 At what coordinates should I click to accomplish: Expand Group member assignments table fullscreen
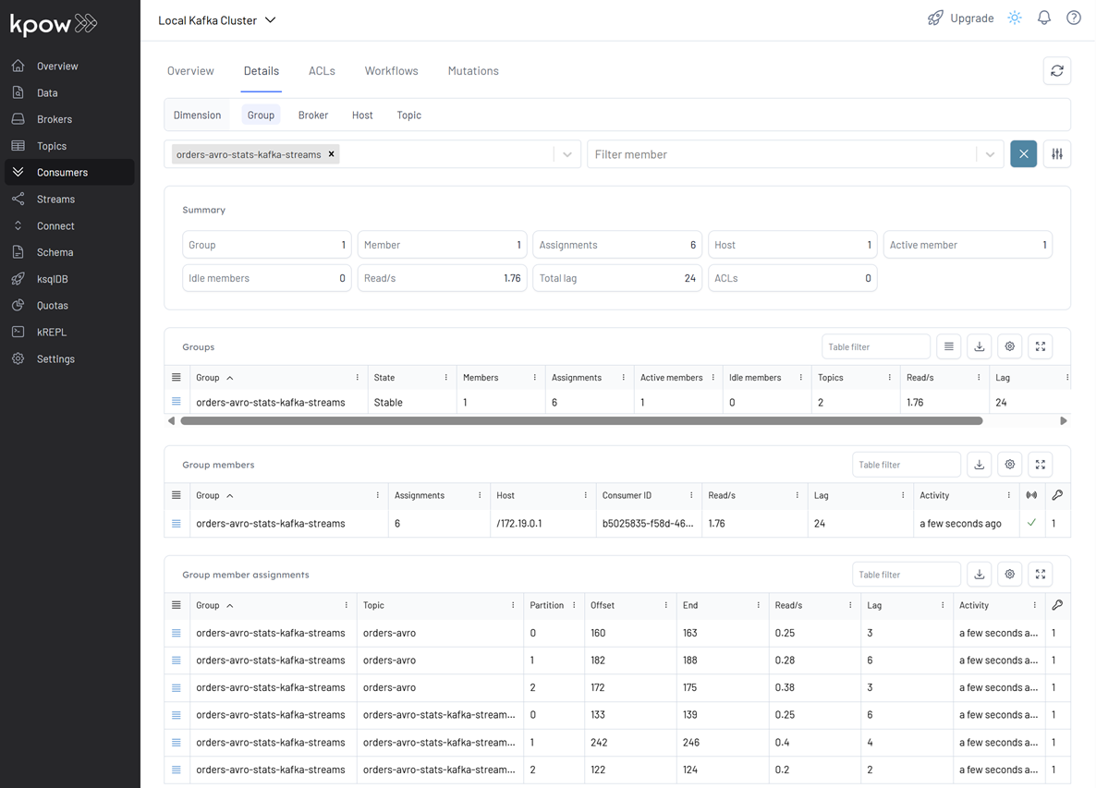click(1040, 575)
